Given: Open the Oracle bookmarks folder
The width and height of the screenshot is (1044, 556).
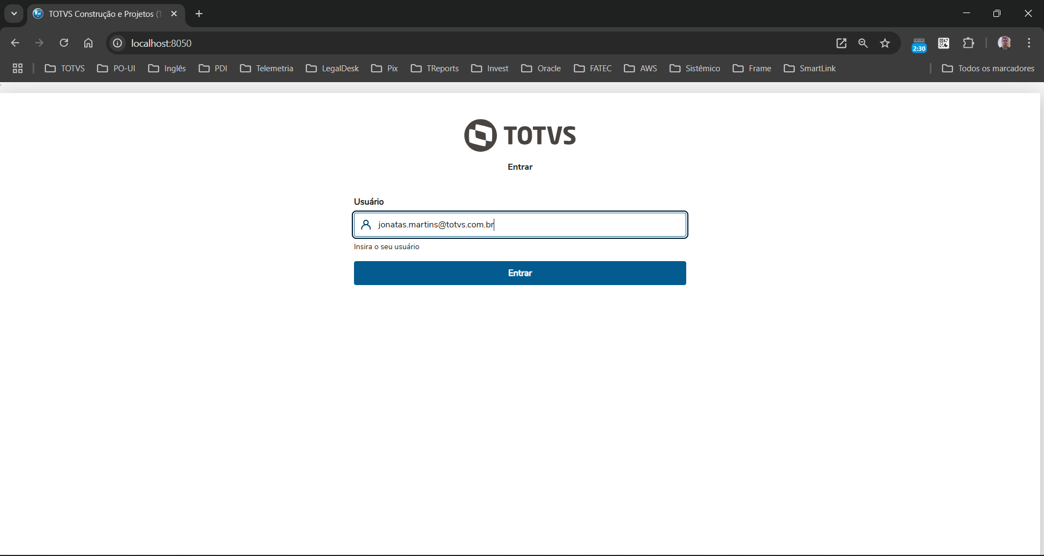Looking at the screenshot, I should coord(540,68).
